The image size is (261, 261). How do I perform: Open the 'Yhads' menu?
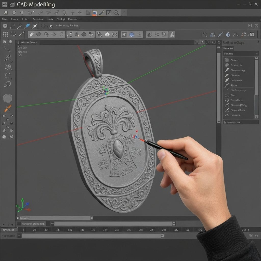pos(14,19)
